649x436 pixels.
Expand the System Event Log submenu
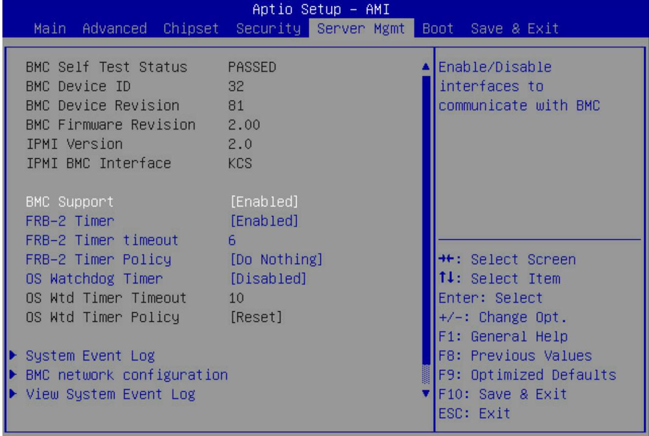[x=90, y=356]
